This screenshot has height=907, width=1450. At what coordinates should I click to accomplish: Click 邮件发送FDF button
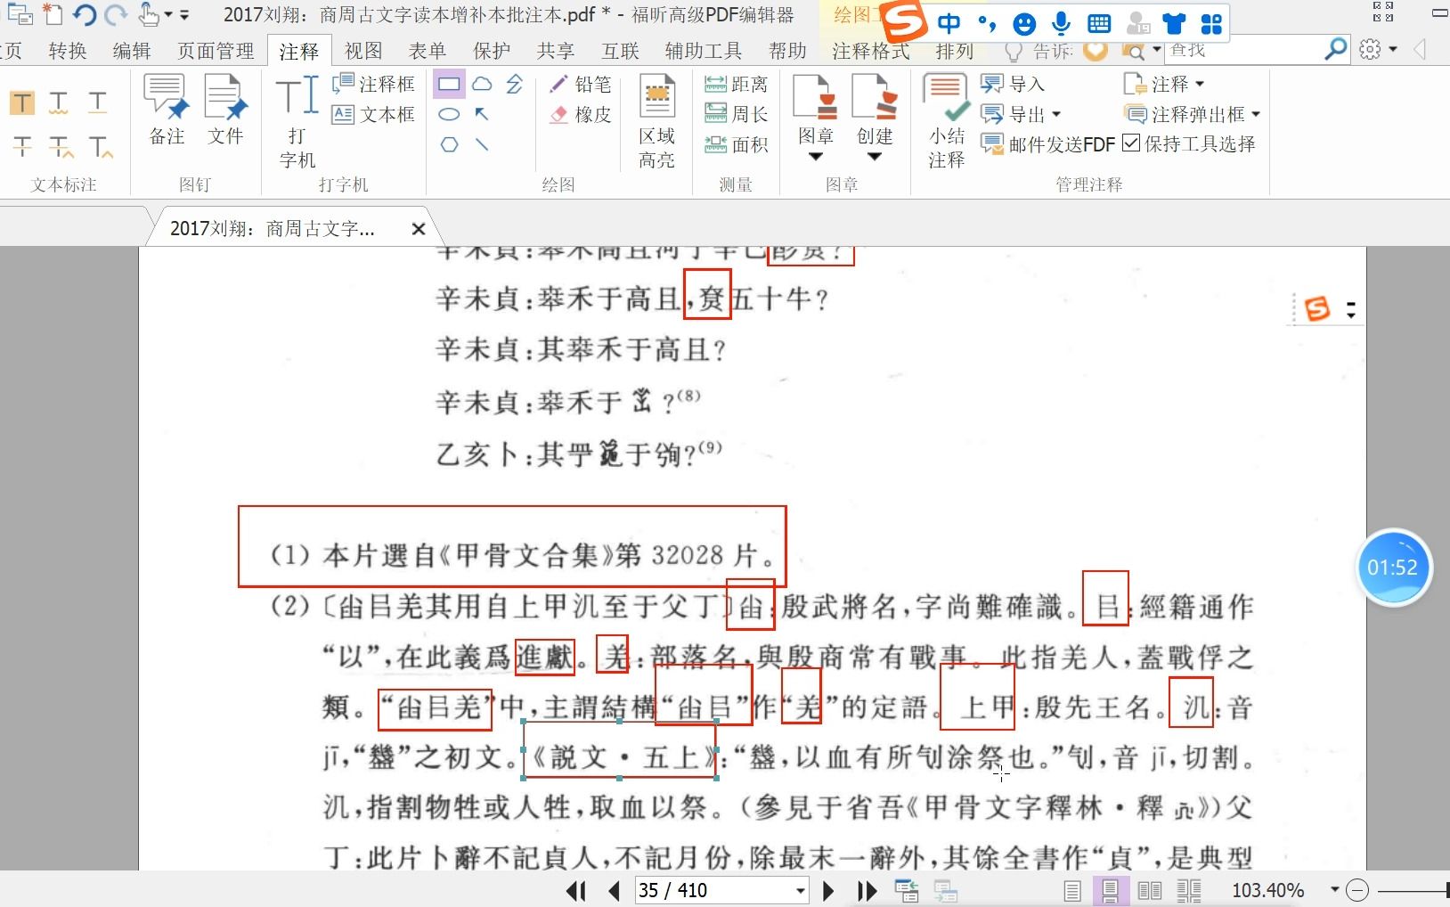pyautogui.click(x=1047, y=144)
